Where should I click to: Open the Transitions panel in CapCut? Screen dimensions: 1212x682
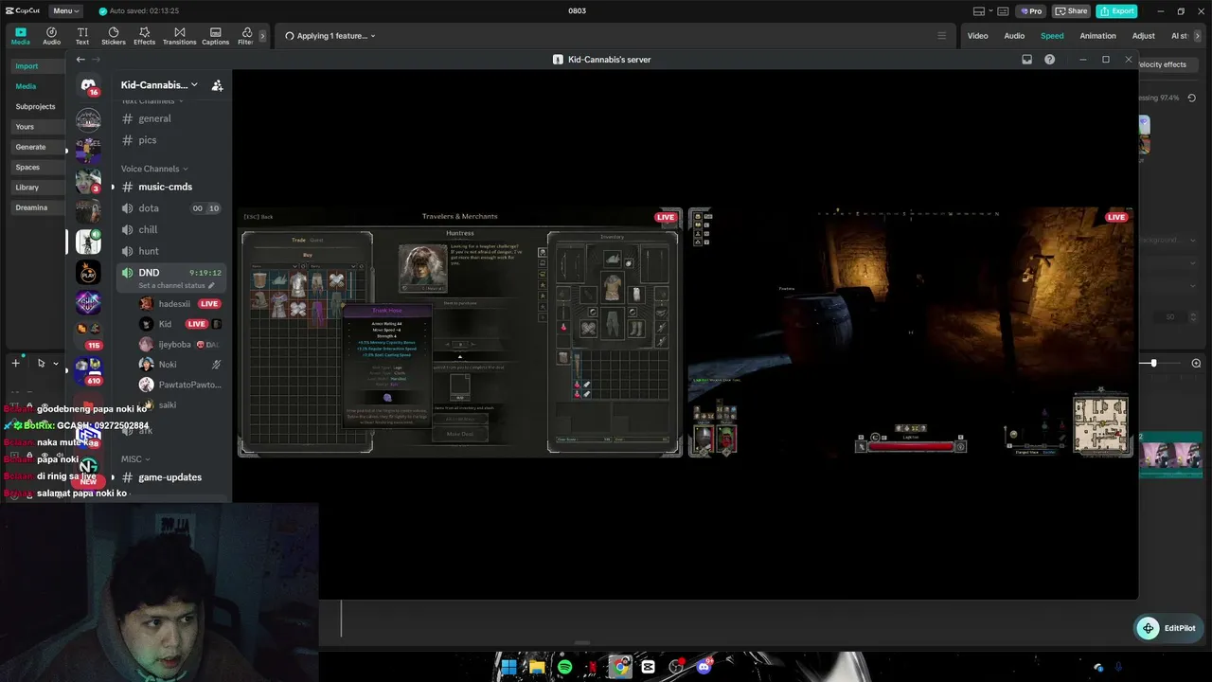tap(179, 36)
